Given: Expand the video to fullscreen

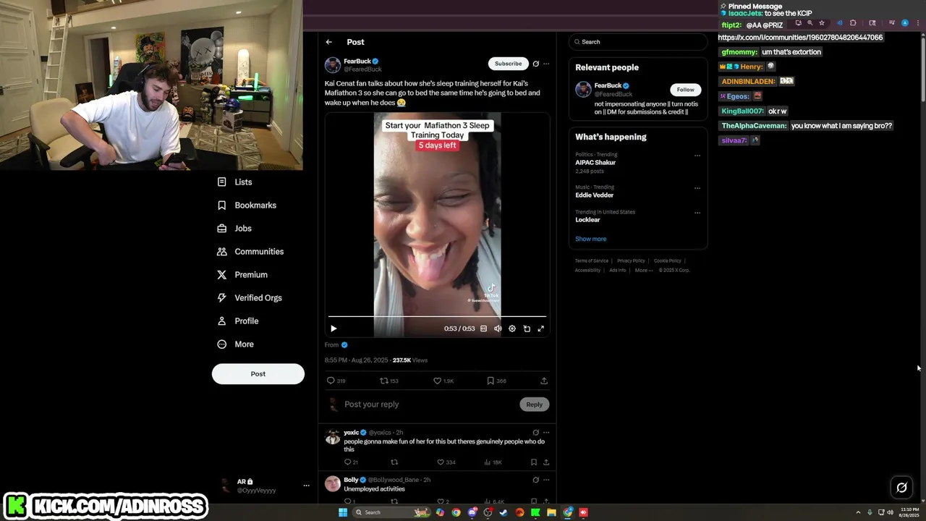Looking at the screenshot, I should 540,329.
